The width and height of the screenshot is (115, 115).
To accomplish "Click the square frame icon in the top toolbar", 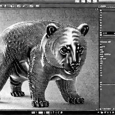I will (x=19, y=6).
